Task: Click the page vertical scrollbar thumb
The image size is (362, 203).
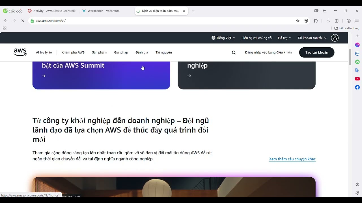Action: 350,57
